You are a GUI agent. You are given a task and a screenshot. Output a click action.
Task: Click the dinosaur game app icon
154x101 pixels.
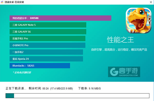[139, 21]
